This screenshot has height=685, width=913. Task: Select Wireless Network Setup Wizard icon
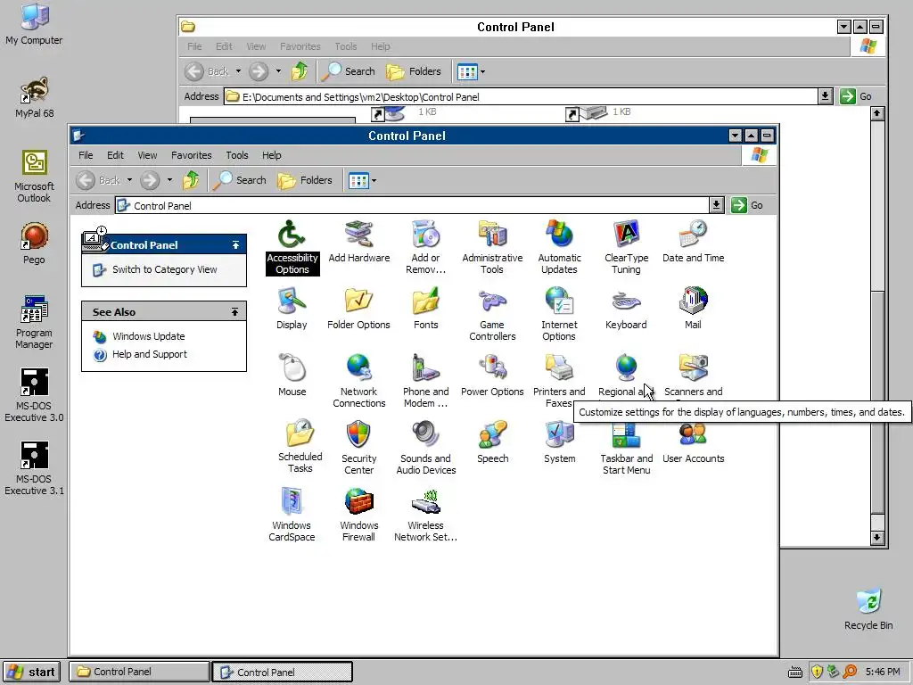(425, 515)
